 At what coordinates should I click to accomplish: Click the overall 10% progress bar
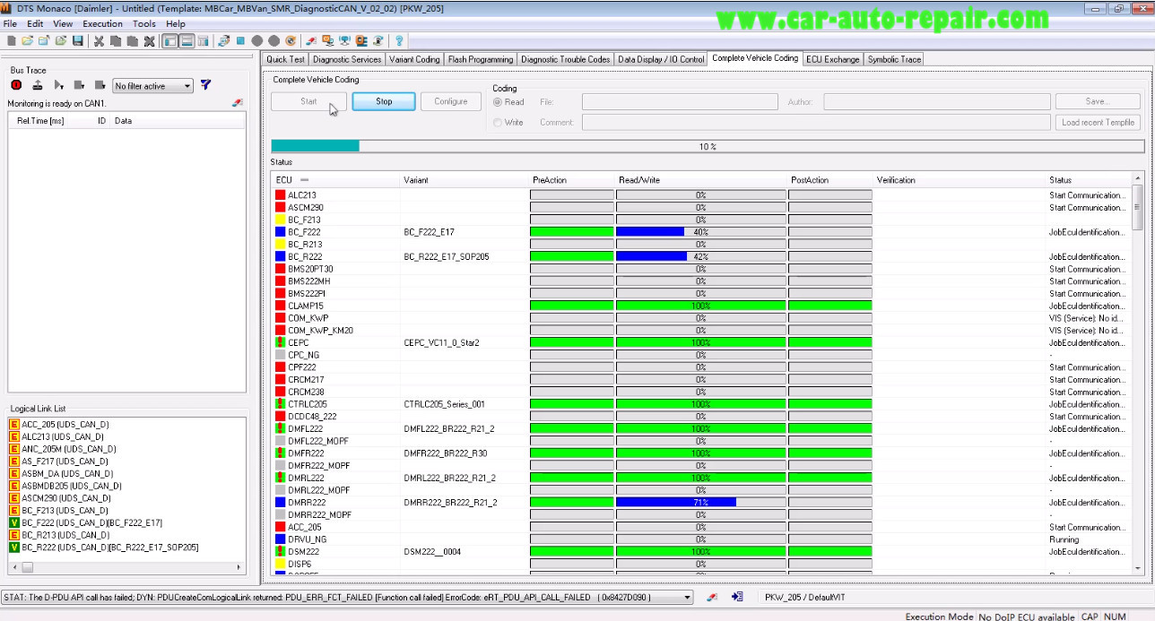(x=708, y=146)
